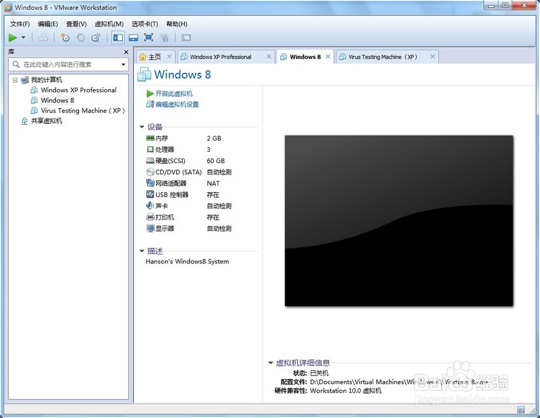Click the Windows 8 page header icon
The height and width of the screenshot is (418, 540).
pyautogui.click(x=144, y=75)
